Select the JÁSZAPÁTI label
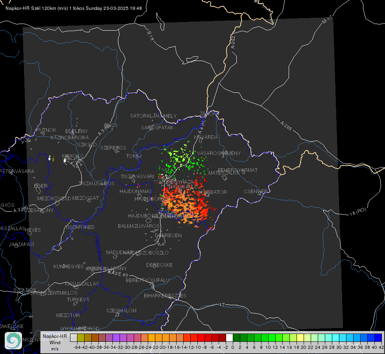 point(21,244)
